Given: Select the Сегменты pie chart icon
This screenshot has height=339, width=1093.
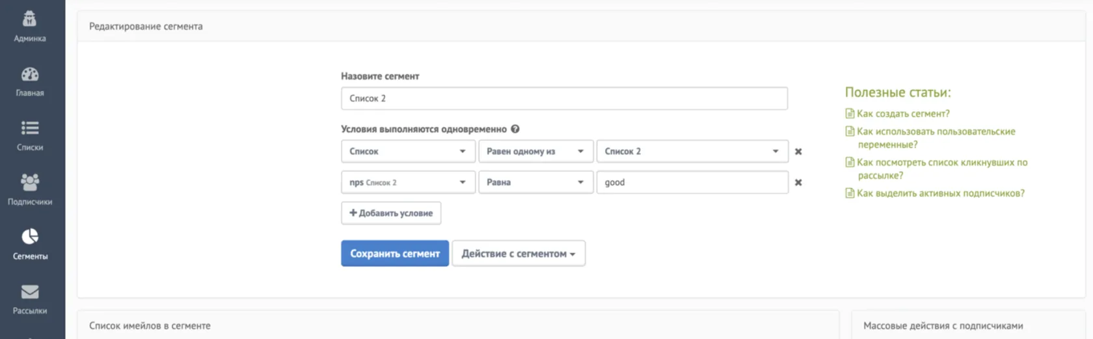Looking at the screenshot, I should (30, 236).
